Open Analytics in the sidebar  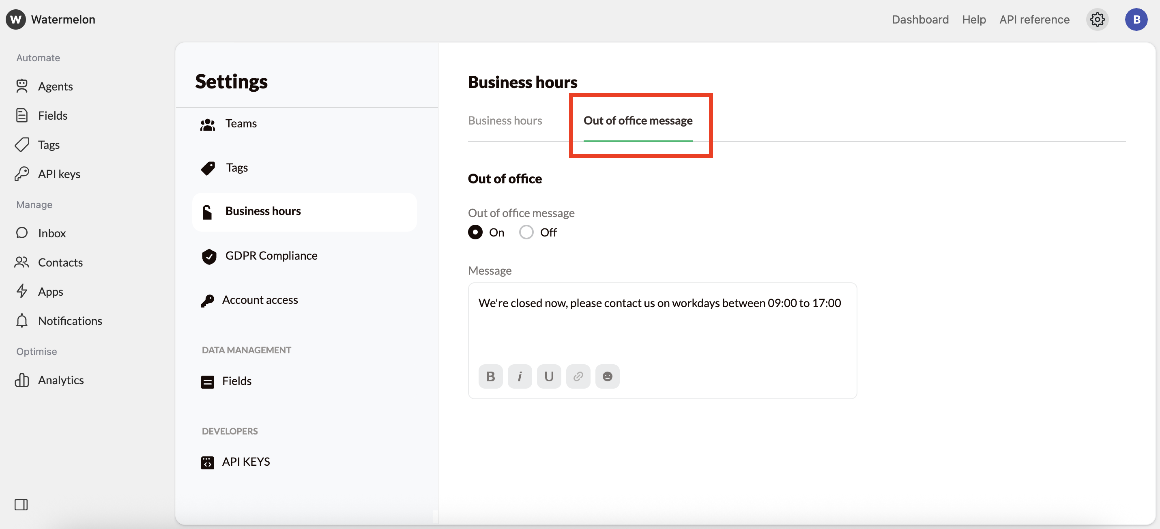coord(61,380)
